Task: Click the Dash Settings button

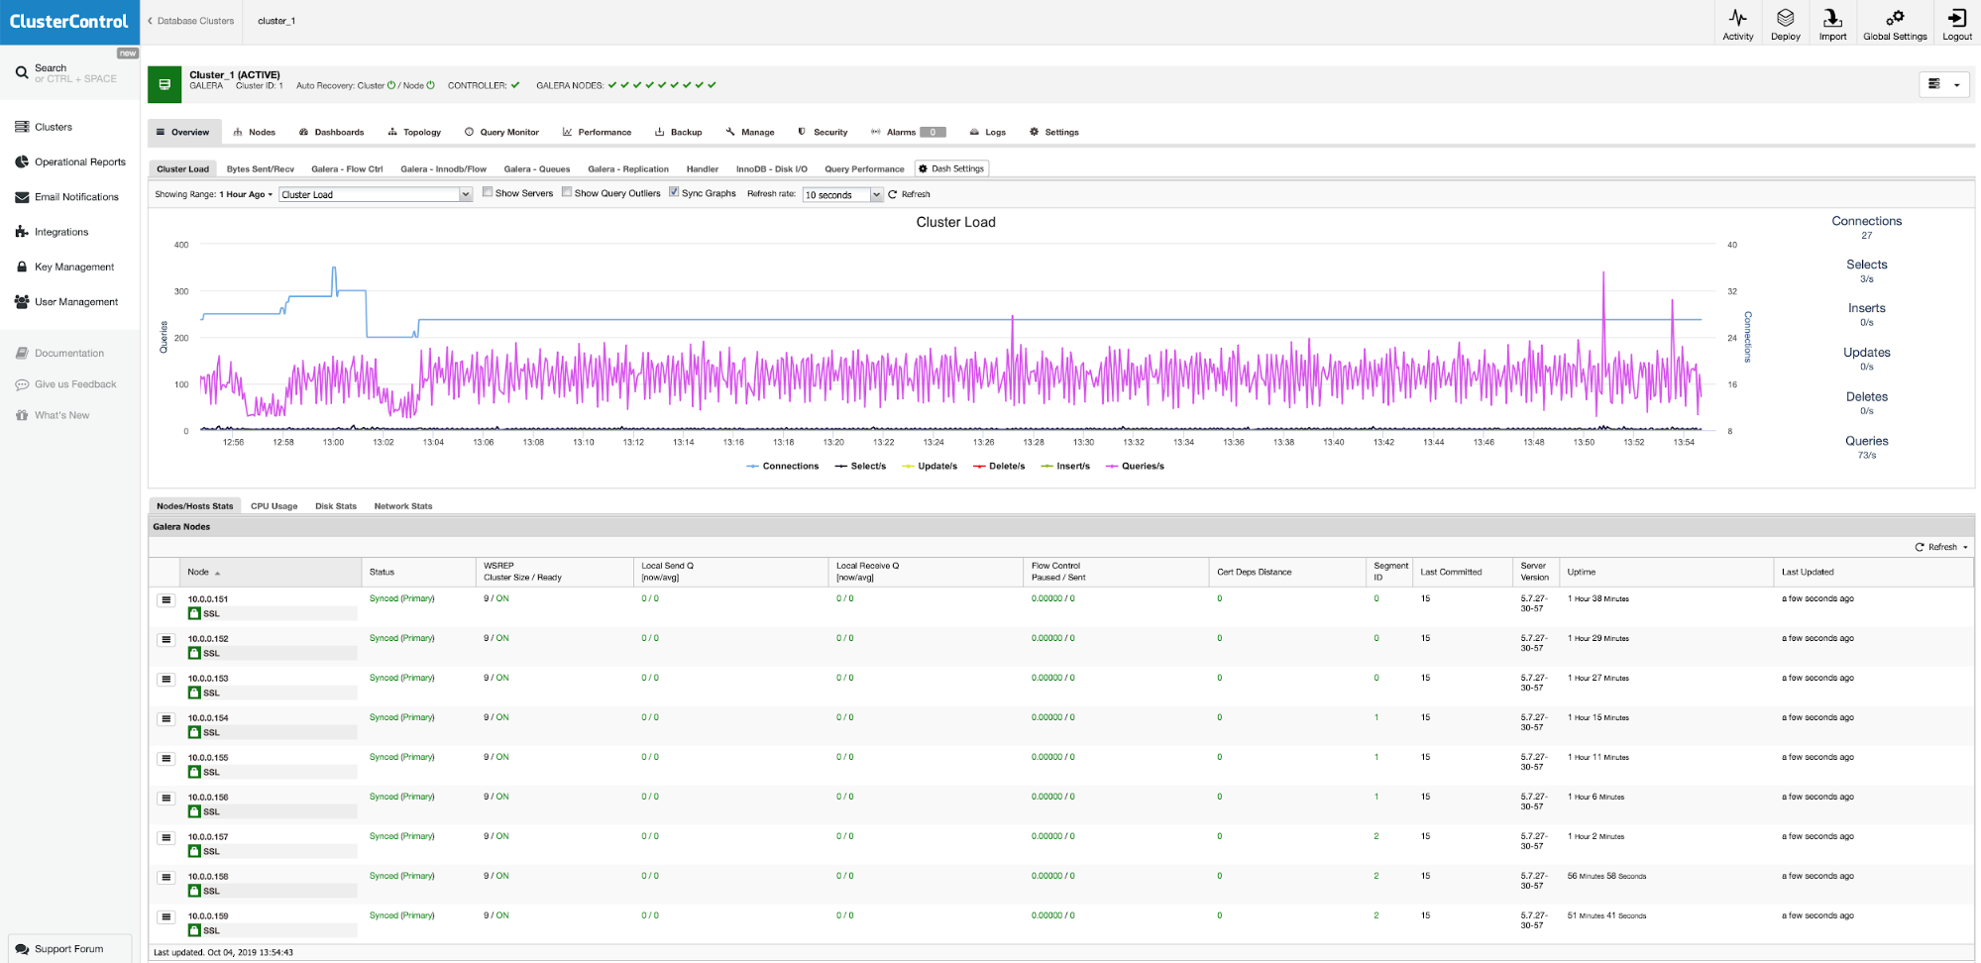Action: click(951, 168)
